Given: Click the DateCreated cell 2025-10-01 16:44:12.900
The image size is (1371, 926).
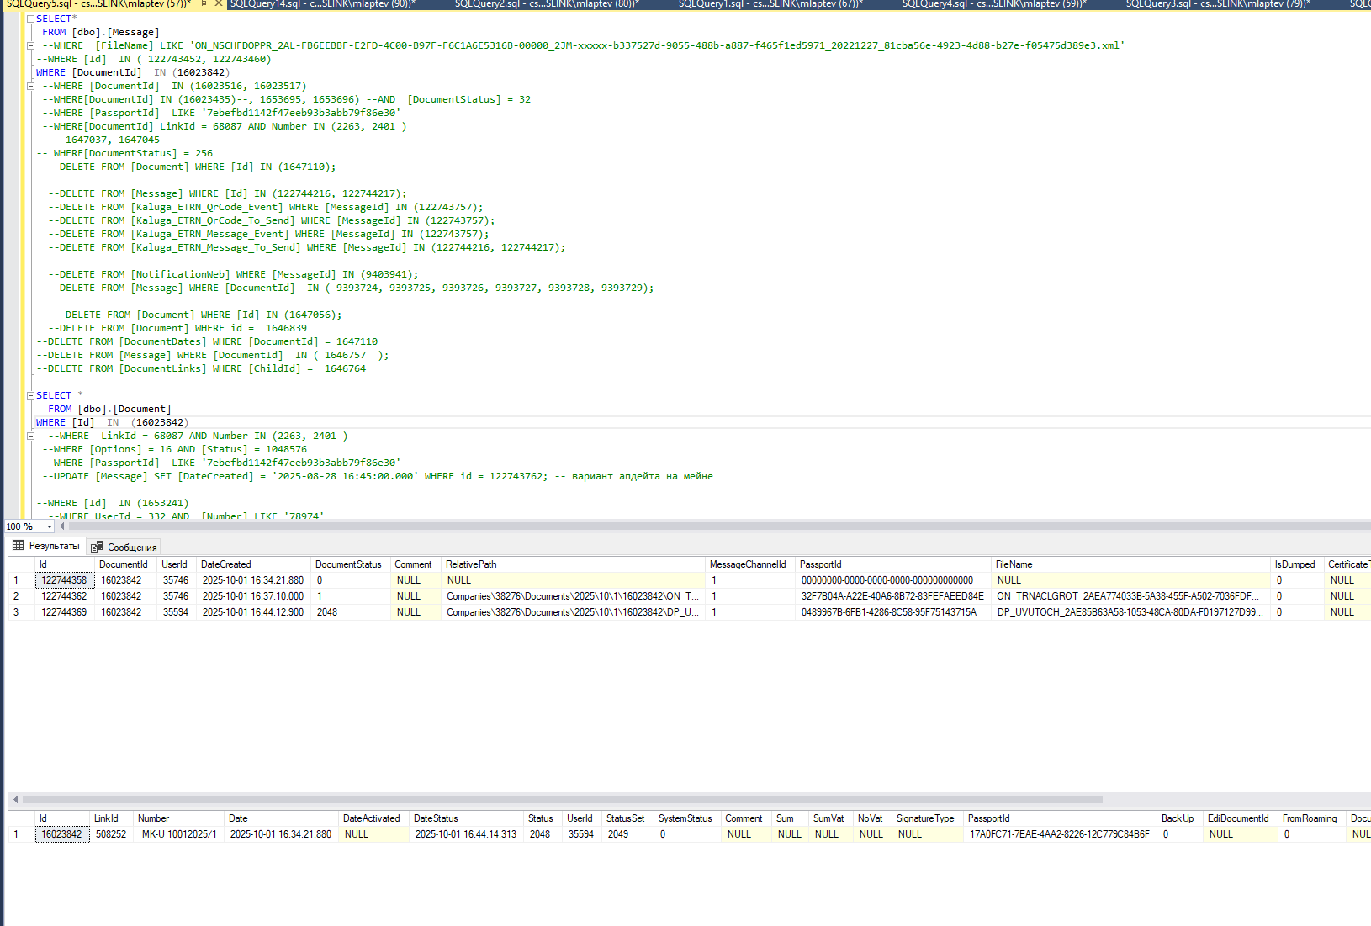Looking at the screenshot, I should pyautogui.click(x=253, y=612).
